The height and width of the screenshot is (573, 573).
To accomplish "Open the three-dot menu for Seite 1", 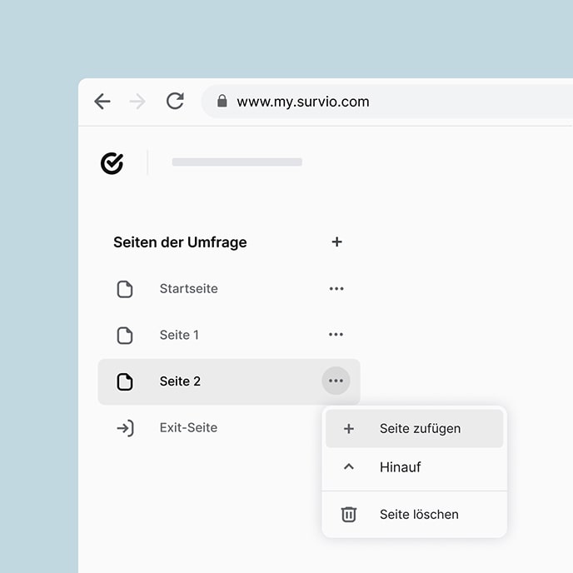I will coord(336,335).
